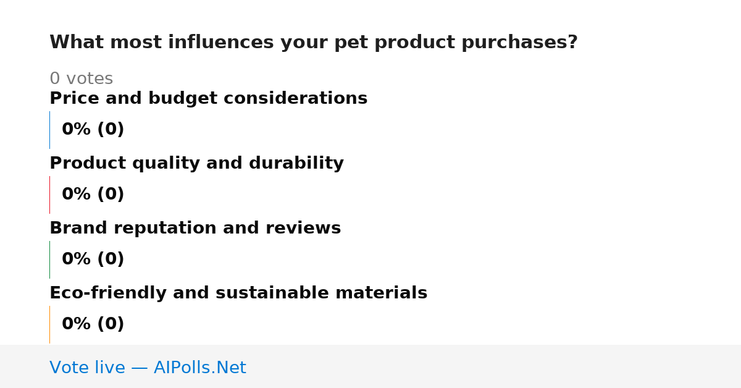
Task: Click the poll title about pet product purchases
Action: pos(314,43)
